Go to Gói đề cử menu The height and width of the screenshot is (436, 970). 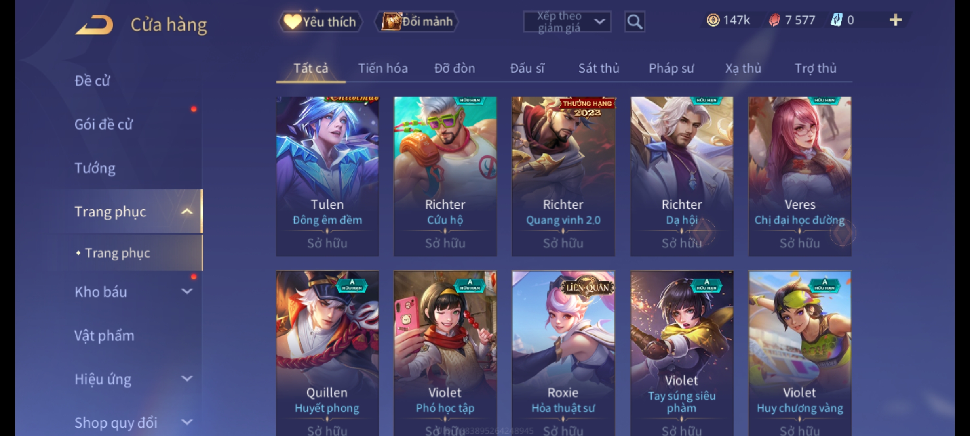[103, 124]
